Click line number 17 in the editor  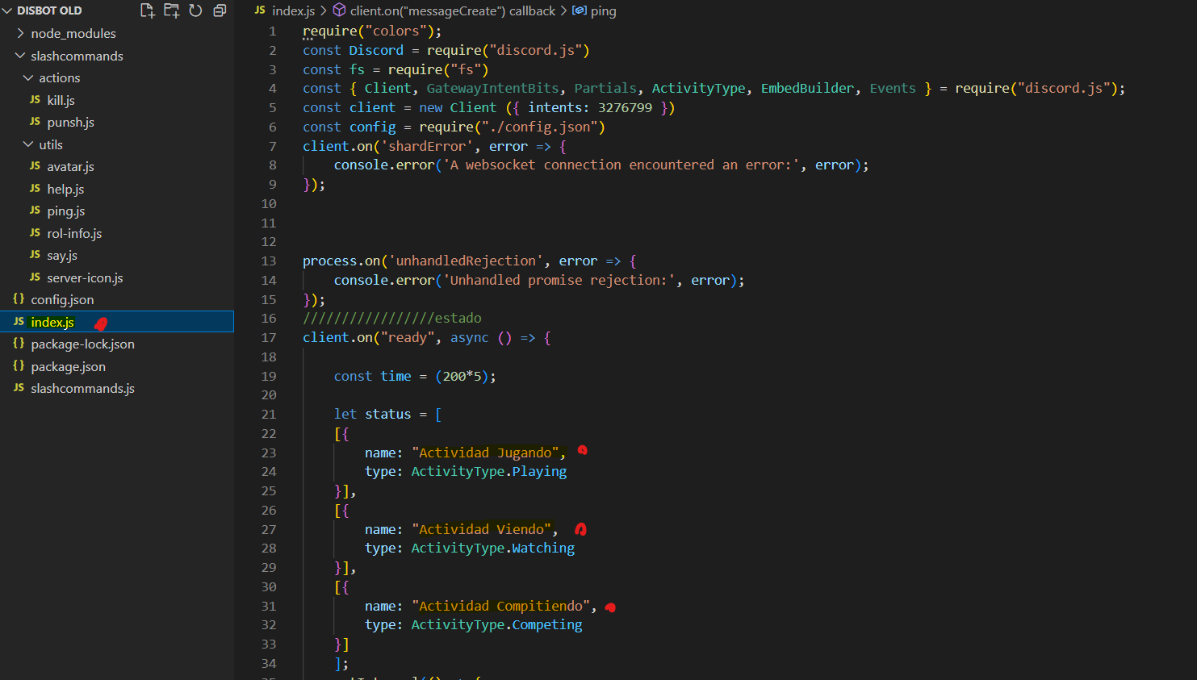[x=269, y=337]
